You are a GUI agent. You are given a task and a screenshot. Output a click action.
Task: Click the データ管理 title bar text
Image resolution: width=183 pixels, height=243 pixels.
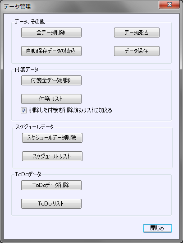pyautogui.click(x=17, y=6)
